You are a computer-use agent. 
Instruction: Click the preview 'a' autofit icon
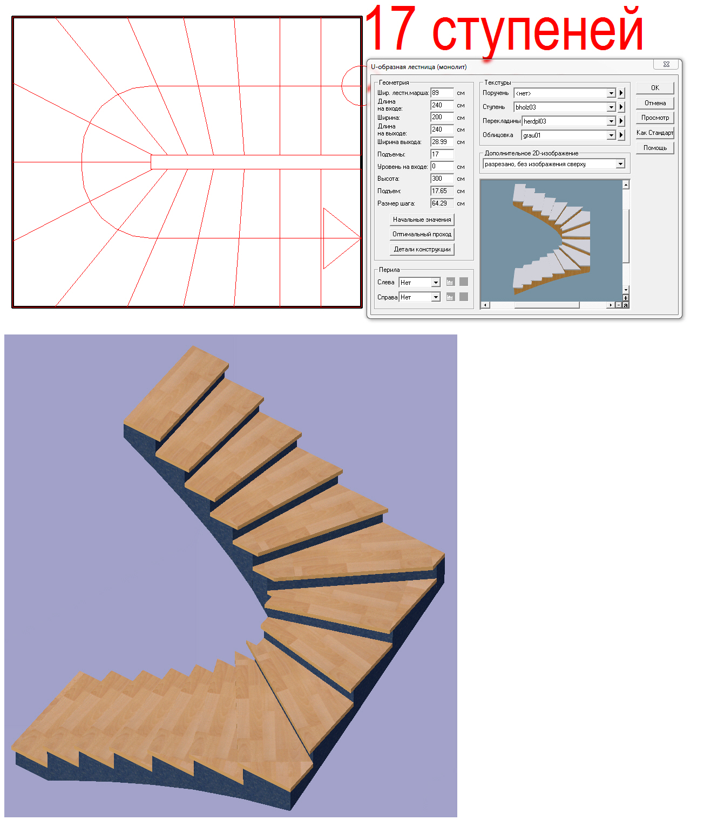pos(626,305)
